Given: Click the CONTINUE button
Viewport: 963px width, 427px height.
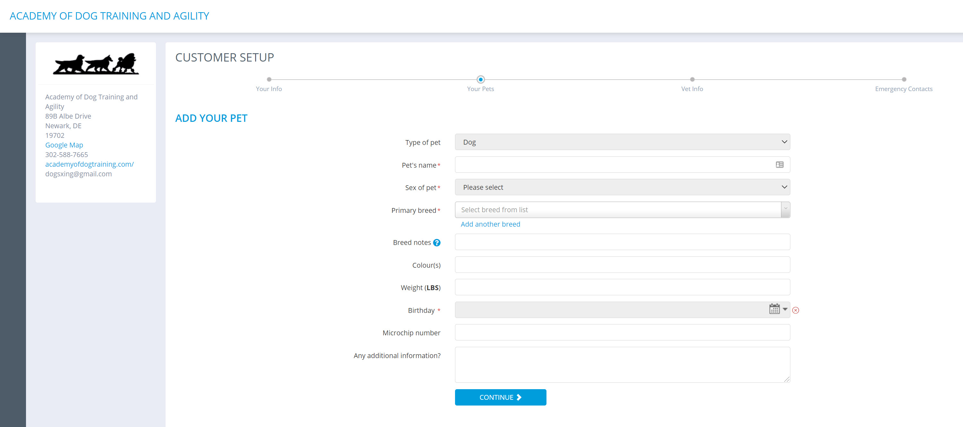Looking at the screenshot, I should pyautogui.click(x=501, y=397).
